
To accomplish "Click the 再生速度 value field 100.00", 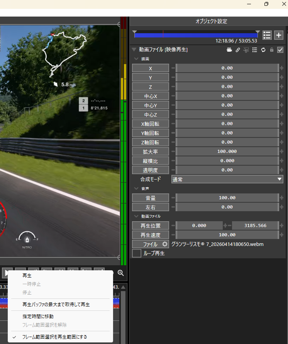I will (227, 235).
